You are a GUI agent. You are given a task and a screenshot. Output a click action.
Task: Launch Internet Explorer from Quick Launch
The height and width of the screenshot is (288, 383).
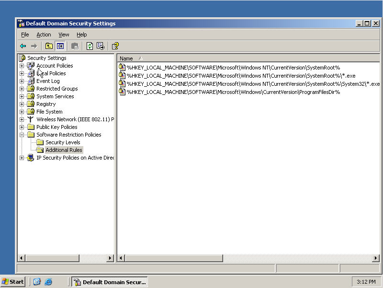(x=48, y=282)
